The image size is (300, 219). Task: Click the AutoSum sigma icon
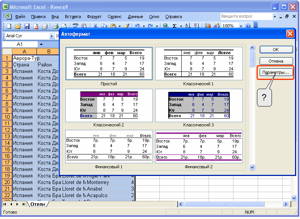(174, 26)
